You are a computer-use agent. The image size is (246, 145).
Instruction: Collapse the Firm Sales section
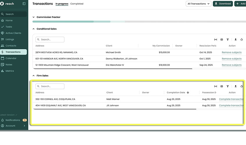[x=34, y=76]
